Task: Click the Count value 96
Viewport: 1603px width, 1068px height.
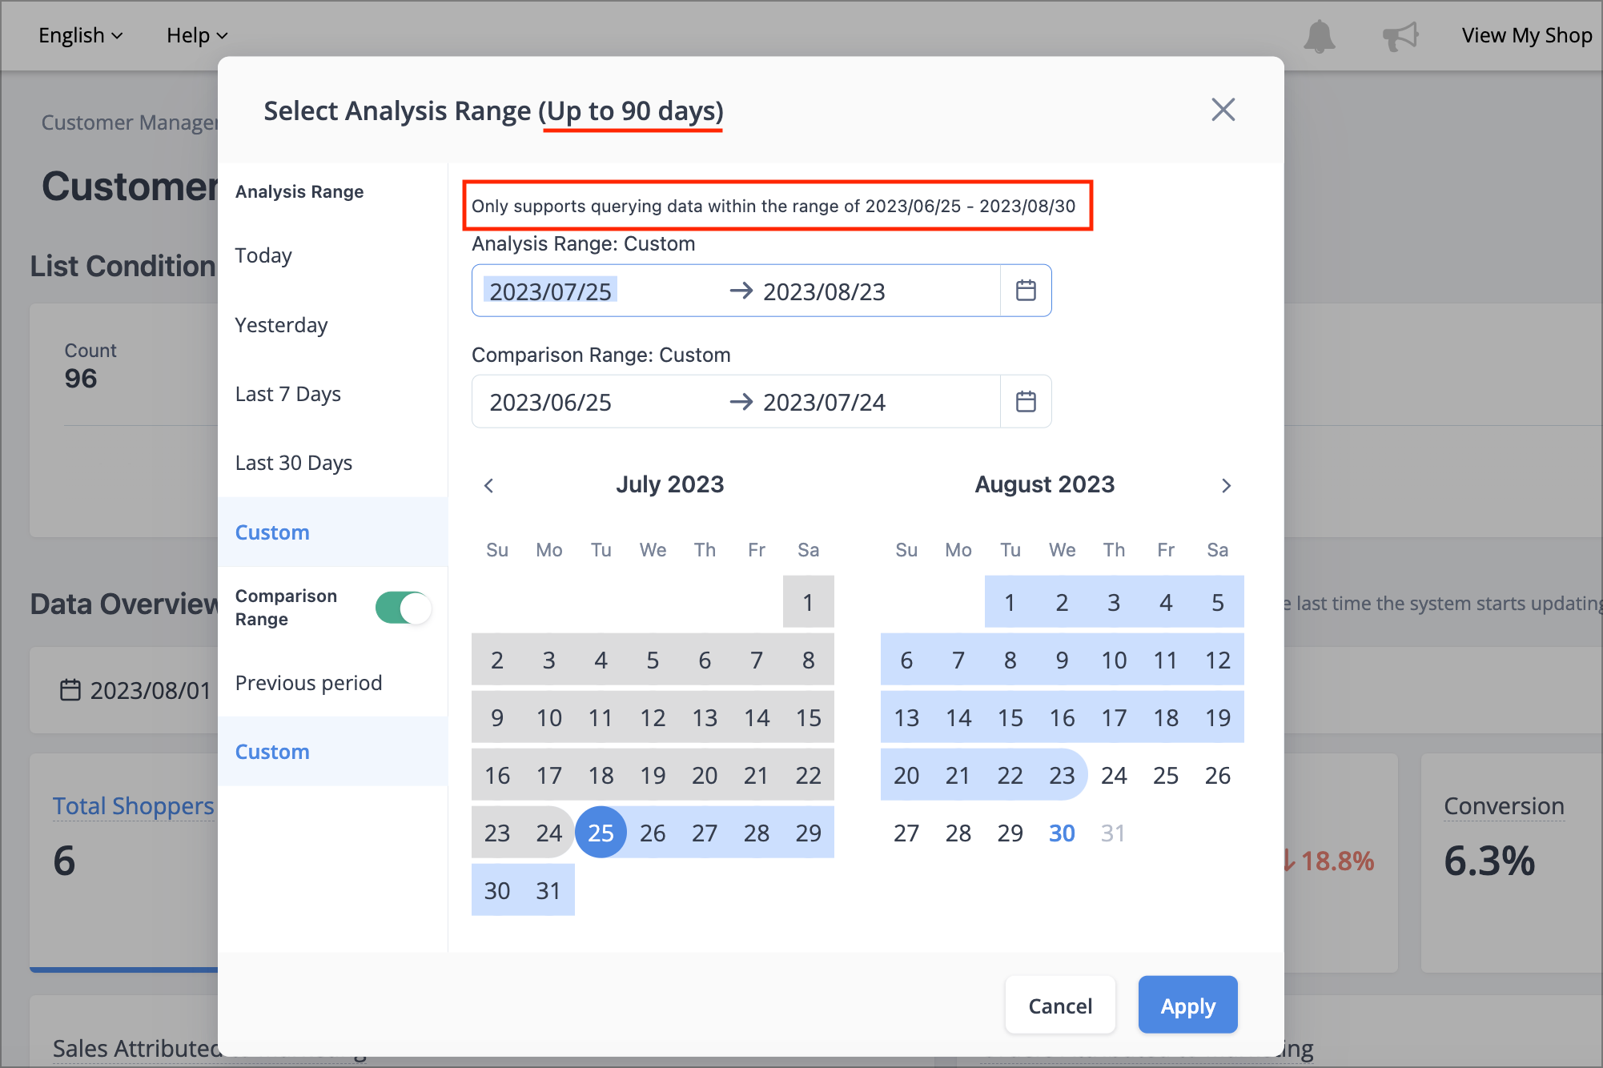Action: [x=81, y=378]
